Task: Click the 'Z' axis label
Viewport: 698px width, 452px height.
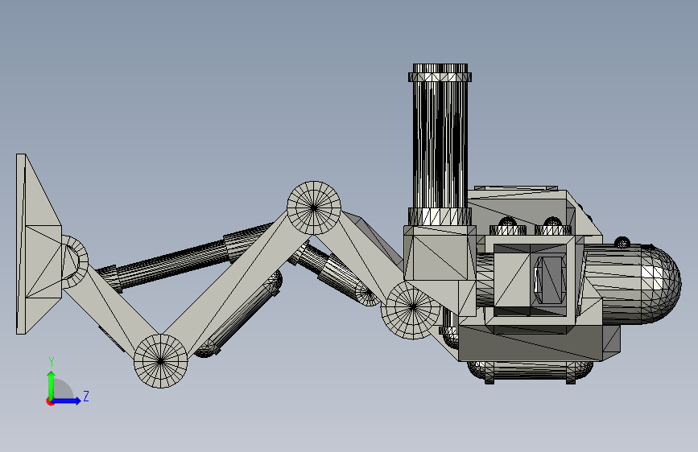Action: click(x=86, y=396)
